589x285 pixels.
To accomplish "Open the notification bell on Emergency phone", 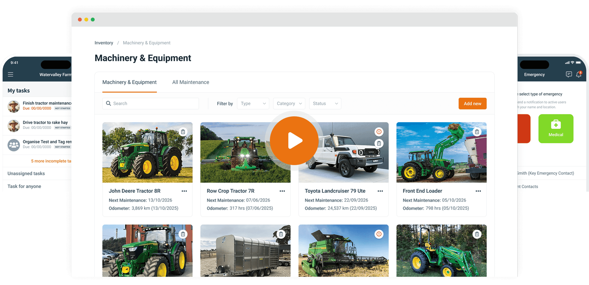I will [x=579, y=74].
